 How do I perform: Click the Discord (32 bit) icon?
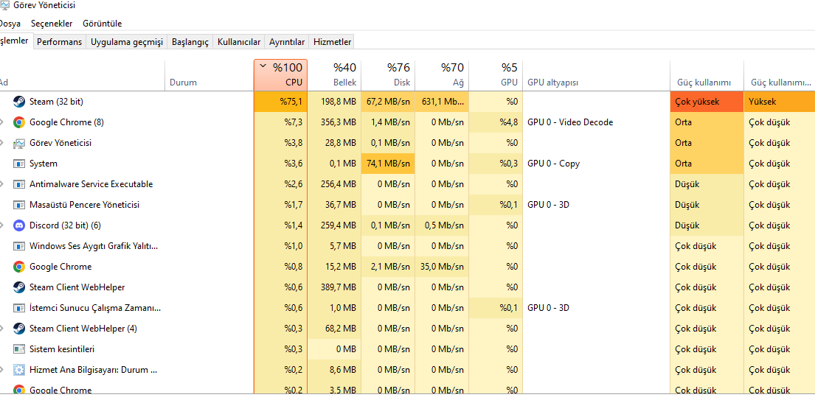pos(19,225)
